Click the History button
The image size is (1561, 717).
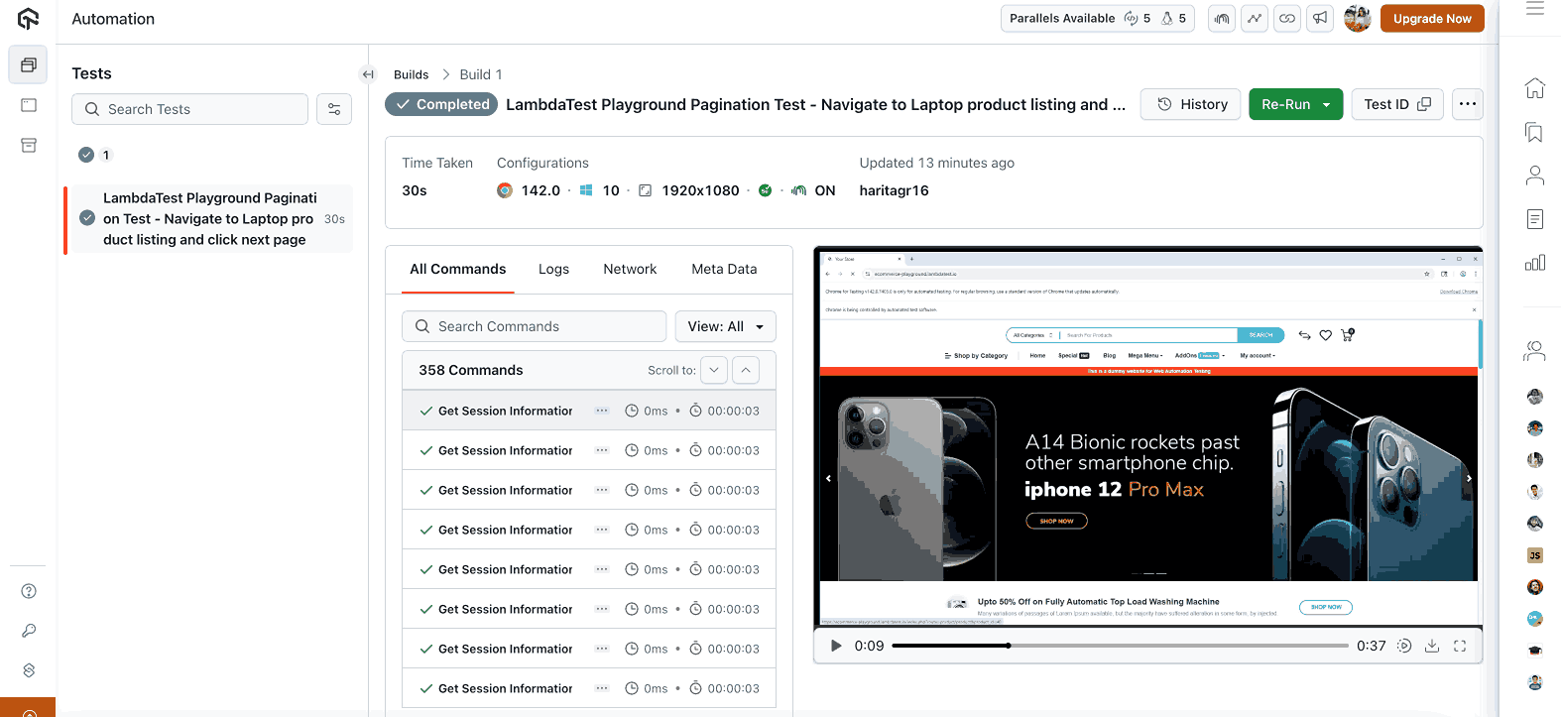click(1190, 104)
